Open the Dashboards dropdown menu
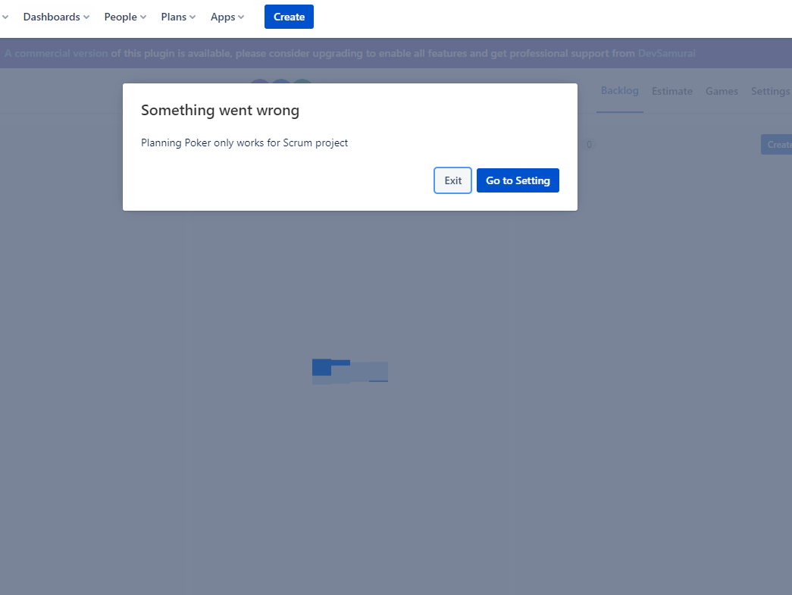 (56, 17)
